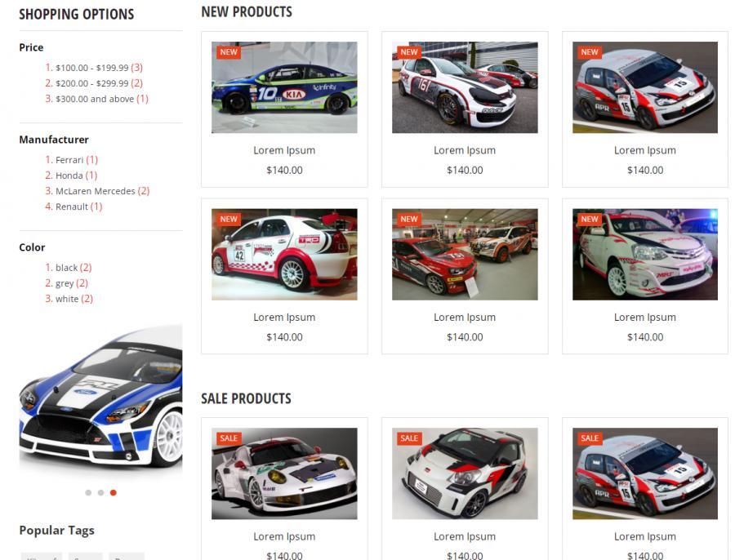Click the NEW badge on car 161
The width and height of the screenshot is (735, 560).
(x=409, y=52)
